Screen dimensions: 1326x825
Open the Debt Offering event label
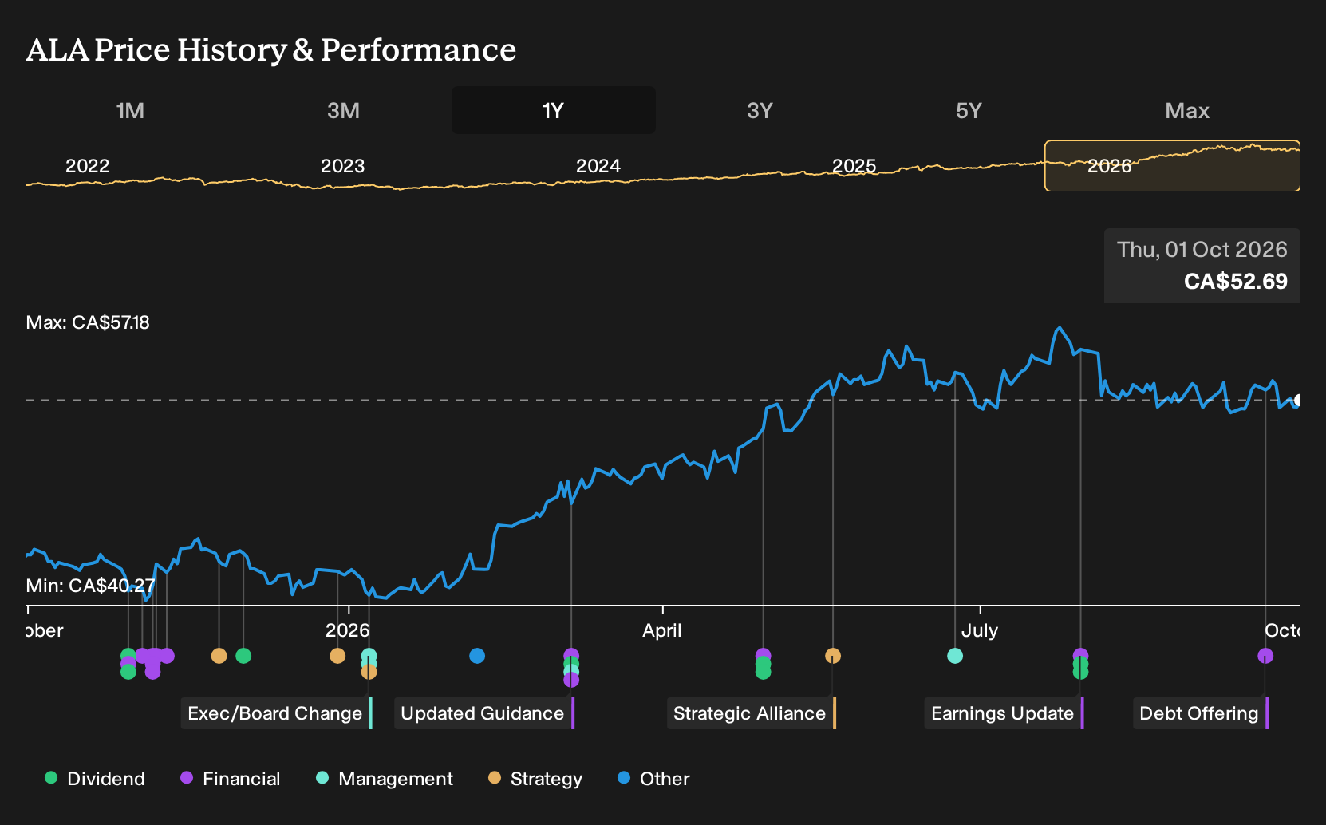[x=1201, y=713]
